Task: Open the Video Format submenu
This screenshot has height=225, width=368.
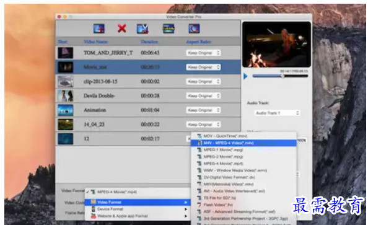Action: [138, 202]
